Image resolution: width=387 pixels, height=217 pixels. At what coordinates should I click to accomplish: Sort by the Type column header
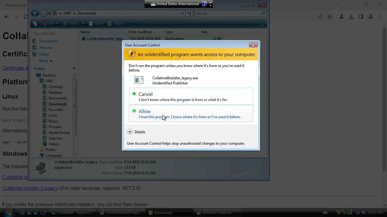point(181,32)
